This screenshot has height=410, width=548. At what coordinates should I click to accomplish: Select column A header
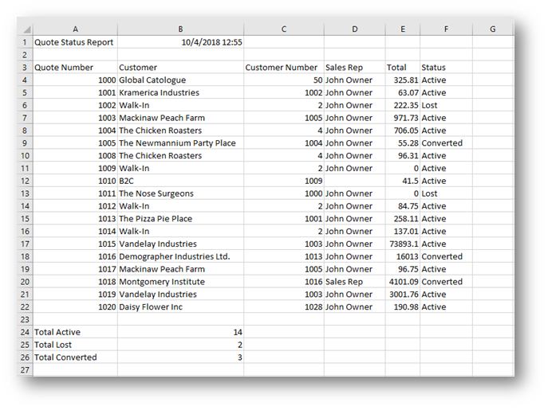(x=75, y=29)
